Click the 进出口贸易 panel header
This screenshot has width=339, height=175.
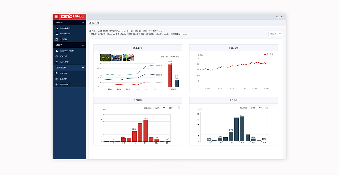pyautogui.click(x=233, y=48)
